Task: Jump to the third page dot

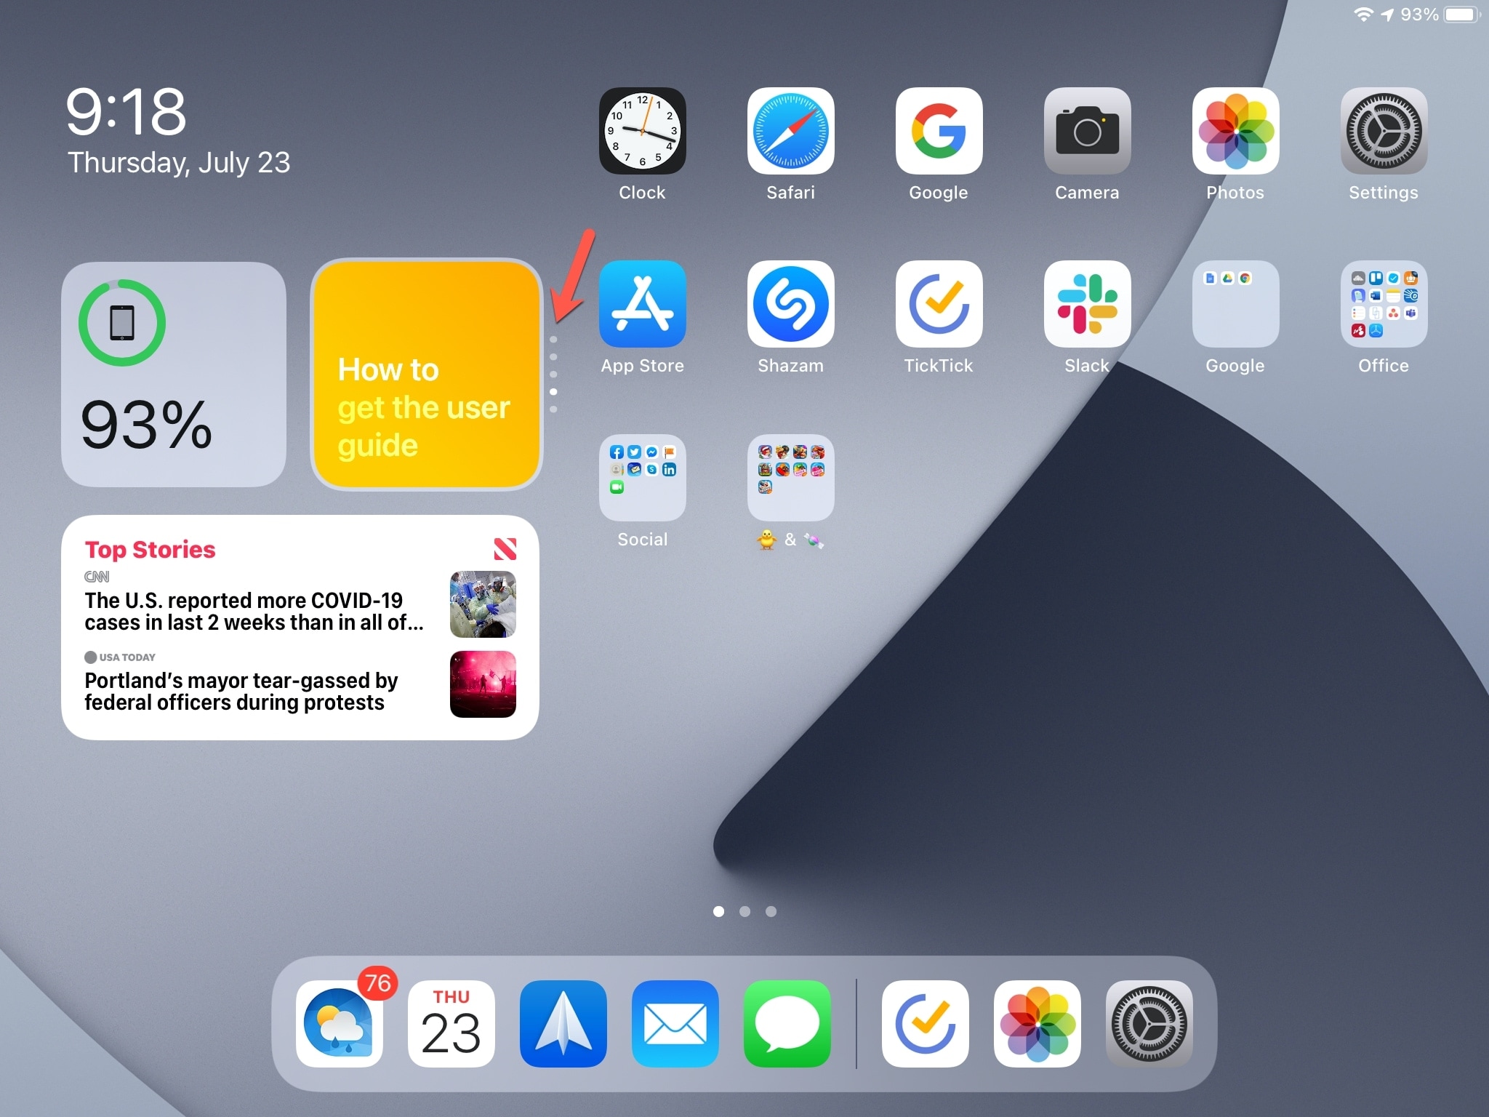Action: [771, 911]
